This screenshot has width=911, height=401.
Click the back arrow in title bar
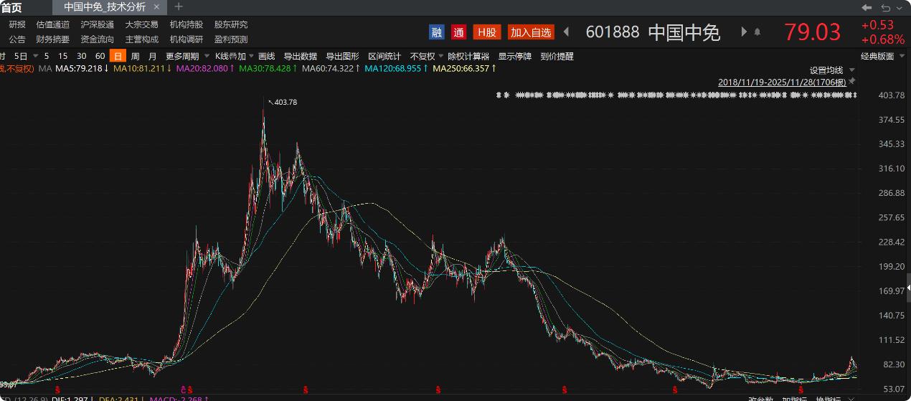click(x=867, y=7)
